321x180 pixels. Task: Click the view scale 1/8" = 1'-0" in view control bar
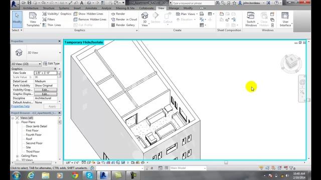click(x=72, y=162)
